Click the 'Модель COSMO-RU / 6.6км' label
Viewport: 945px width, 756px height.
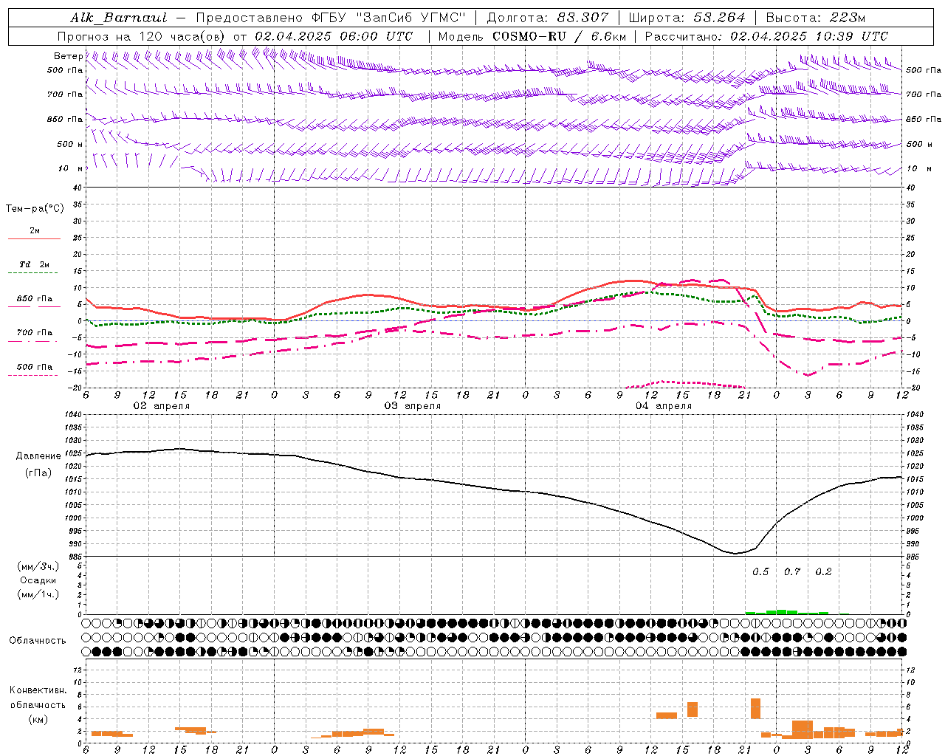pos(532,36)
